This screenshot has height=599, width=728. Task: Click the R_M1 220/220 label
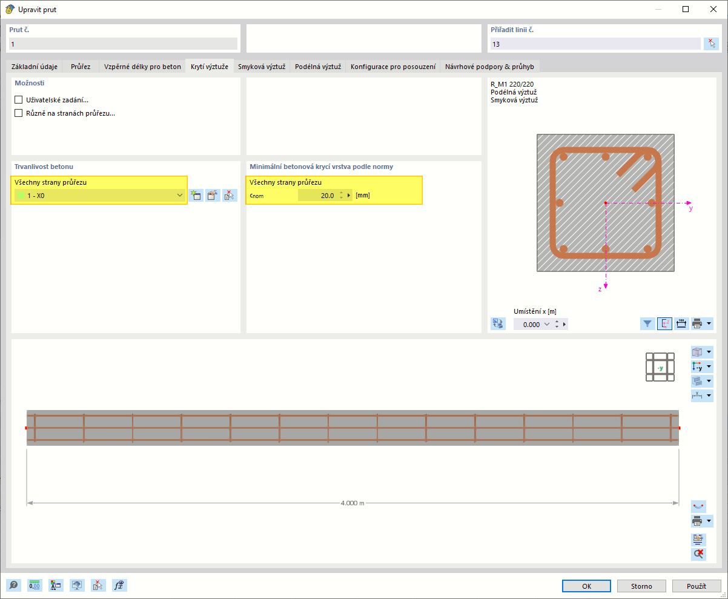coord(512,84)
